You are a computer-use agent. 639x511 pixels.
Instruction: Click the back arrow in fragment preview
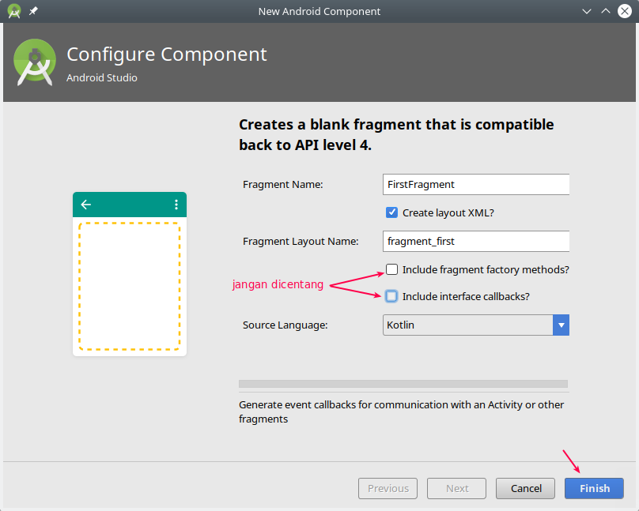[86, 205]
